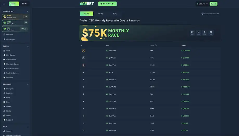Click the Deposit button

point(214,4)
